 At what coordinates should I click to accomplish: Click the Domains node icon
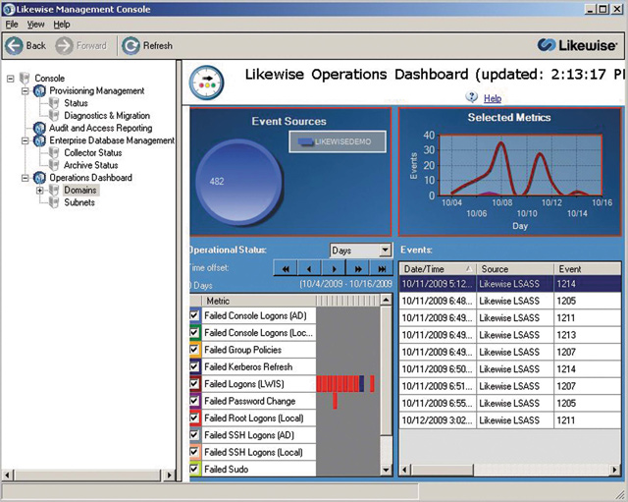click(x=54, y=191)
